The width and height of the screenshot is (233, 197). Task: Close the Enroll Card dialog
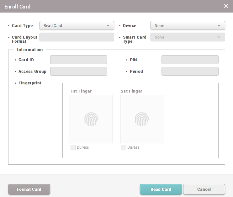[x=226, y=6]
